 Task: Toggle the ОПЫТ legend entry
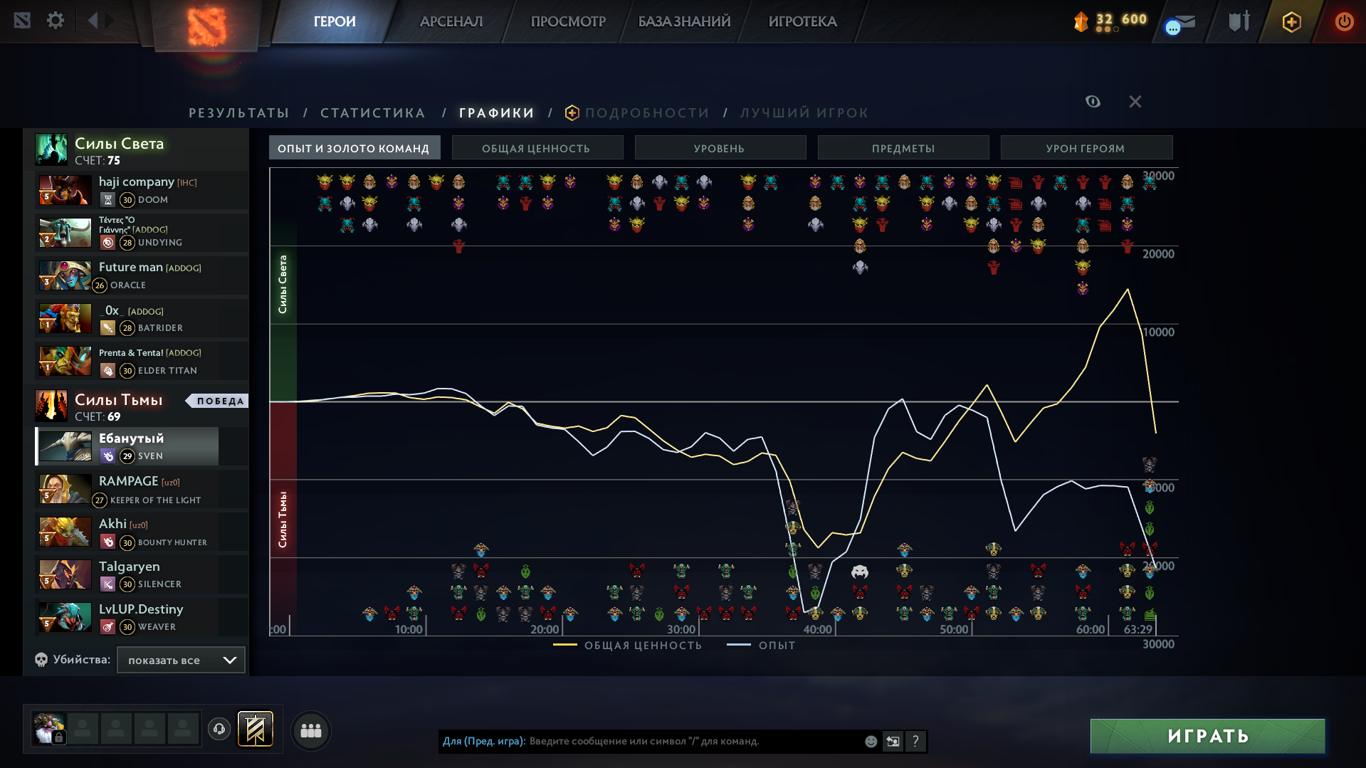pos(761,646)
